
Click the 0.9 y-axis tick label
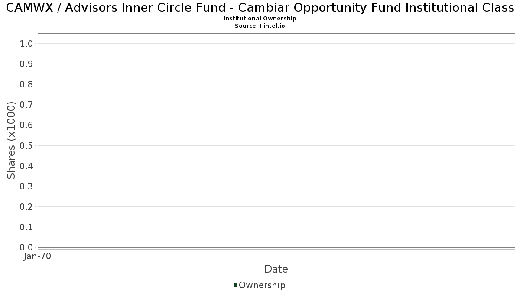point(26,64)
